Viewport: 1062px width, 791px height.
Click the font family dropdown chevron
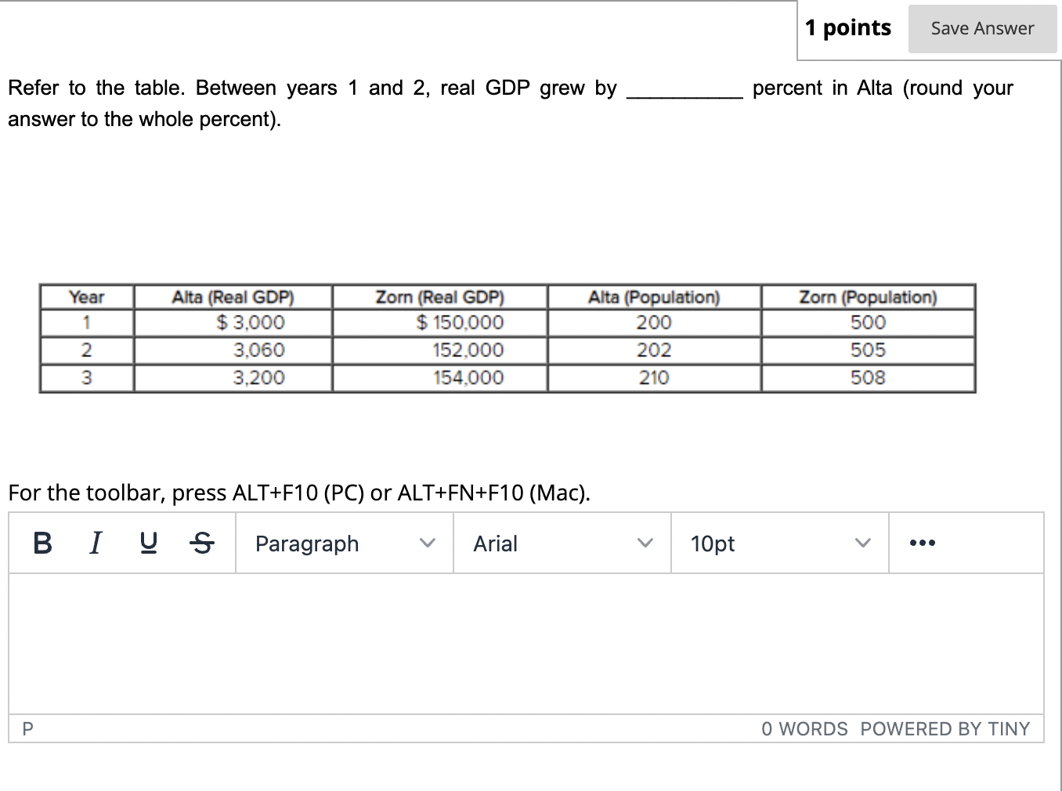click(x=645, y=543)
